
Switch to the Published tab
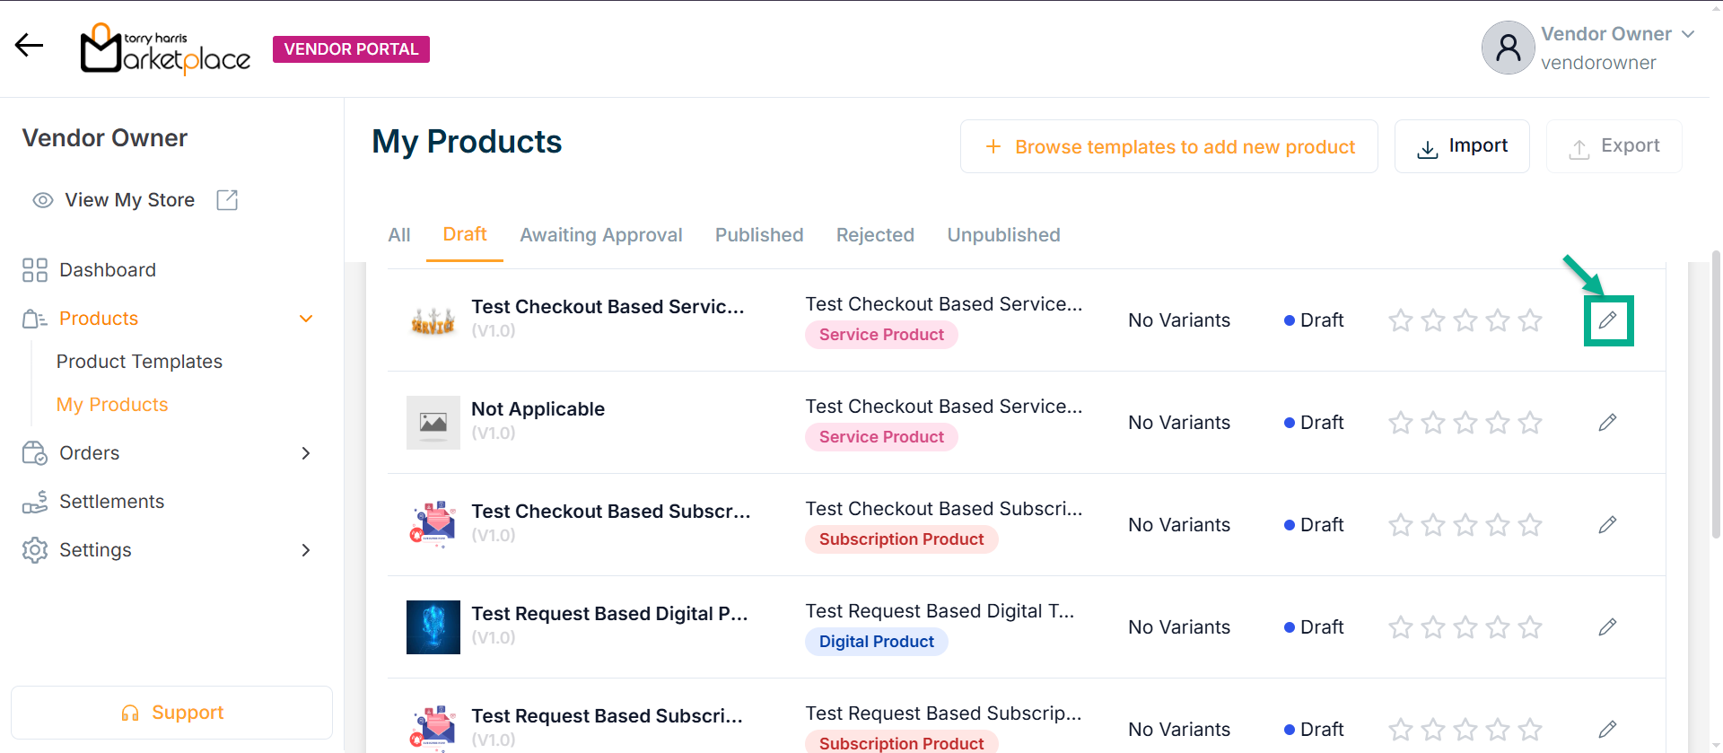[x=758, y=235]
